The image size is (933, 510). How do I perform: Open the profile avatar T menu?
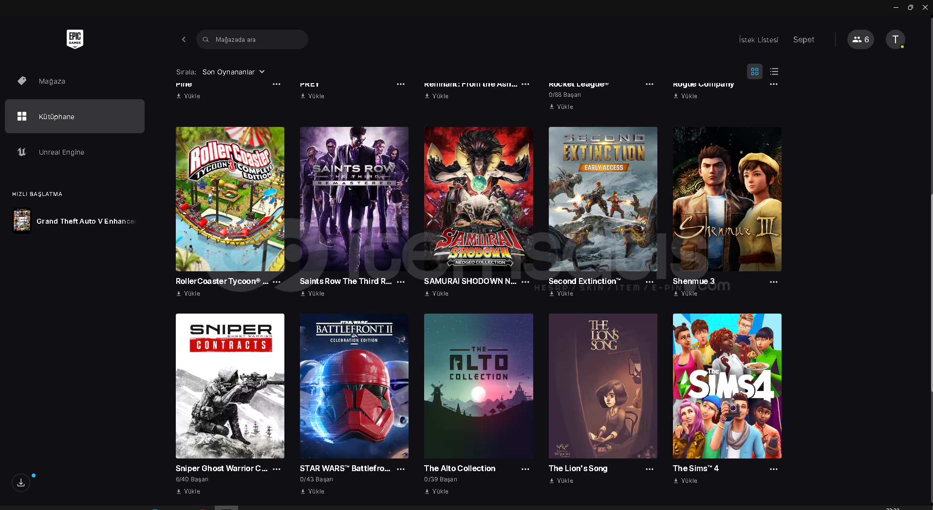[895, 39]
